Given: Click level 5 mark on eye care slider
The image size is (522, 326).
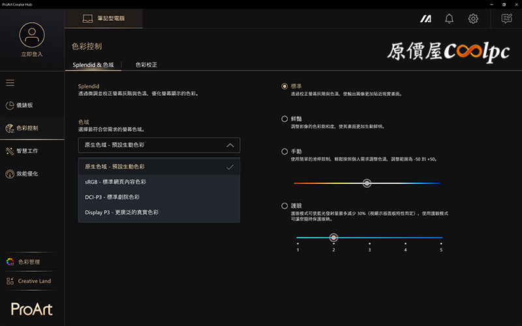Looking at the screenshot, I should pos(441,247).
